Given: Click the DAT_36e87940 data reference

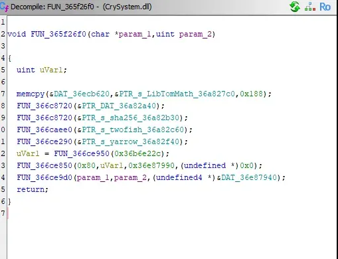Looking at the screenshot, I should pos(249,177).
